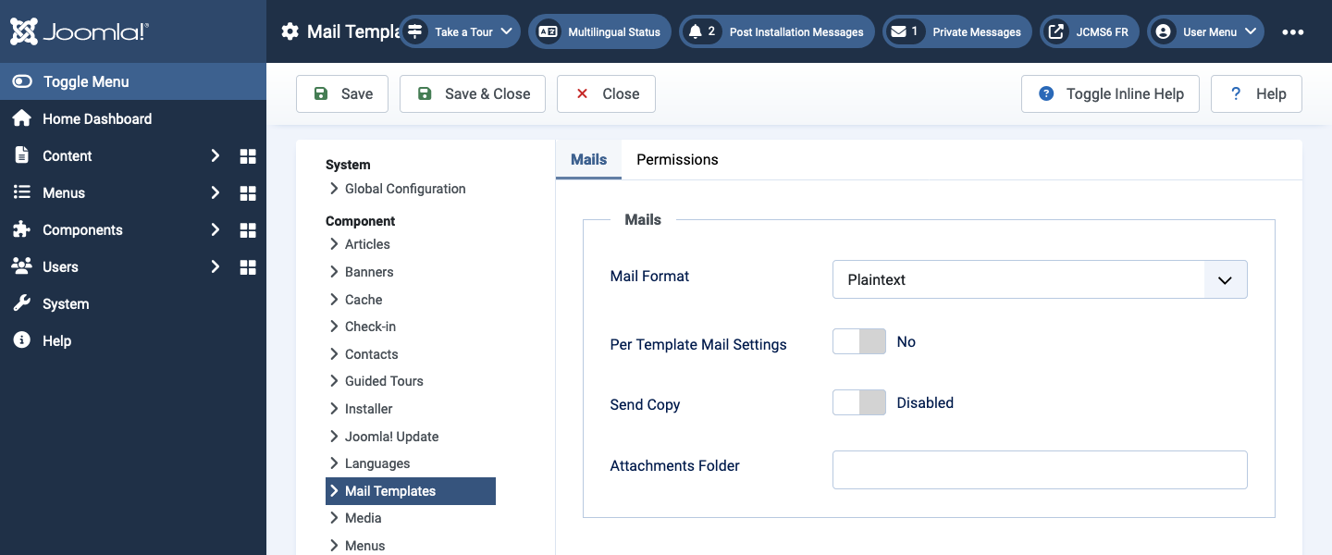The width and height of the screenshot is (1332, 555).
Task: Open Post Installation Messages
Action: [x=777, y=31]
